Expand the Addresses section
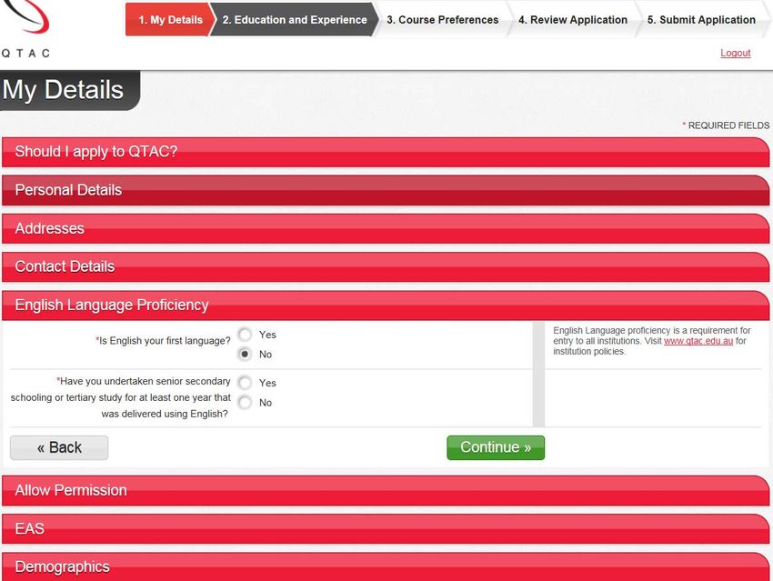773x581 pixels. tap(386, 228)
